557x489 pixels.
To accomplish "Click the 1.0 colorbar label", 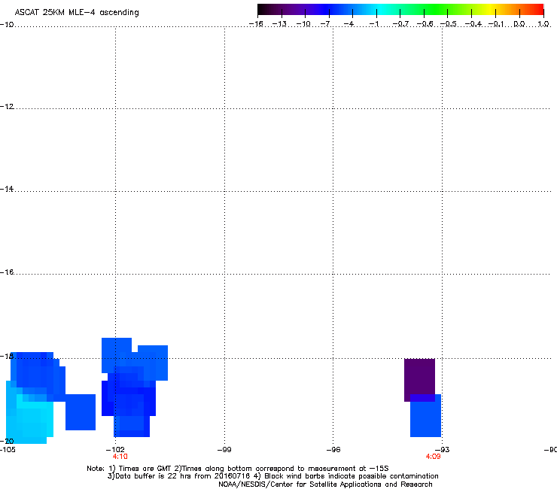I will click(543, 24).
